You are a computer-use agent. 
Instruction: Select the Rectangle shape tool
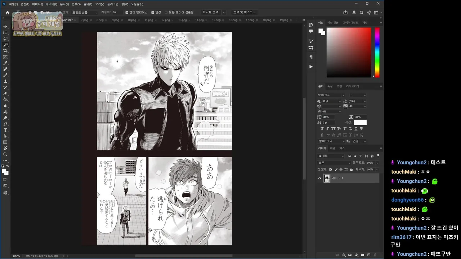point(5,142)
